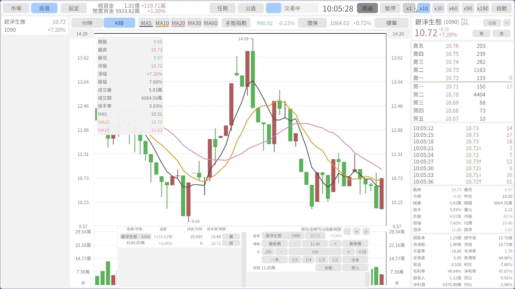Toggle the MA20 moving average line
The height and width of the screenshot is (289, 515).
(178, 23)
